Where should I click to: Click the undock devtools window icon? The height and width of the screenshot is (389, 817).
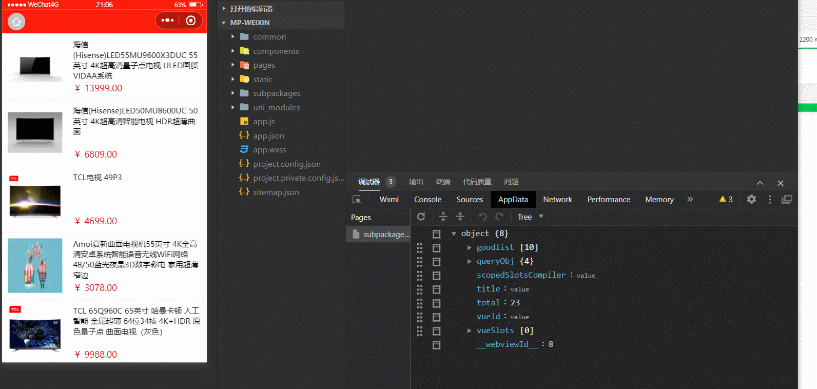click(x=787, y=199)
